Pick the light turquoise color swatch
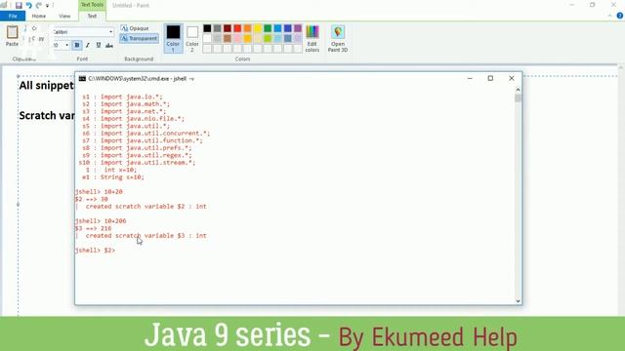 click(x=277, y=38)
